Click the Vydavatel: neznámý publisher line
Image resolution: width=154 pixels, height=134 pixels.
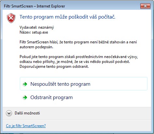click(37, 27)
